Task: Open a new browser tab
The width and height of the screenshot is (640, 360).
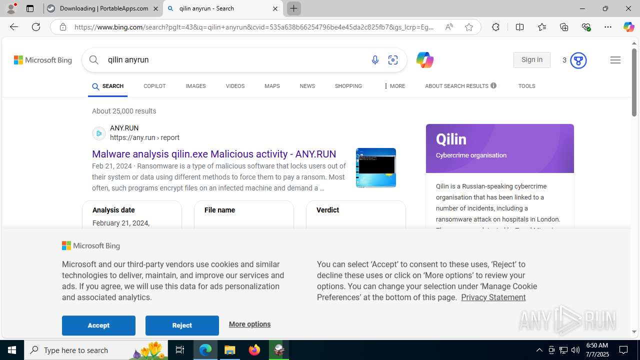Action: (293, 8)
